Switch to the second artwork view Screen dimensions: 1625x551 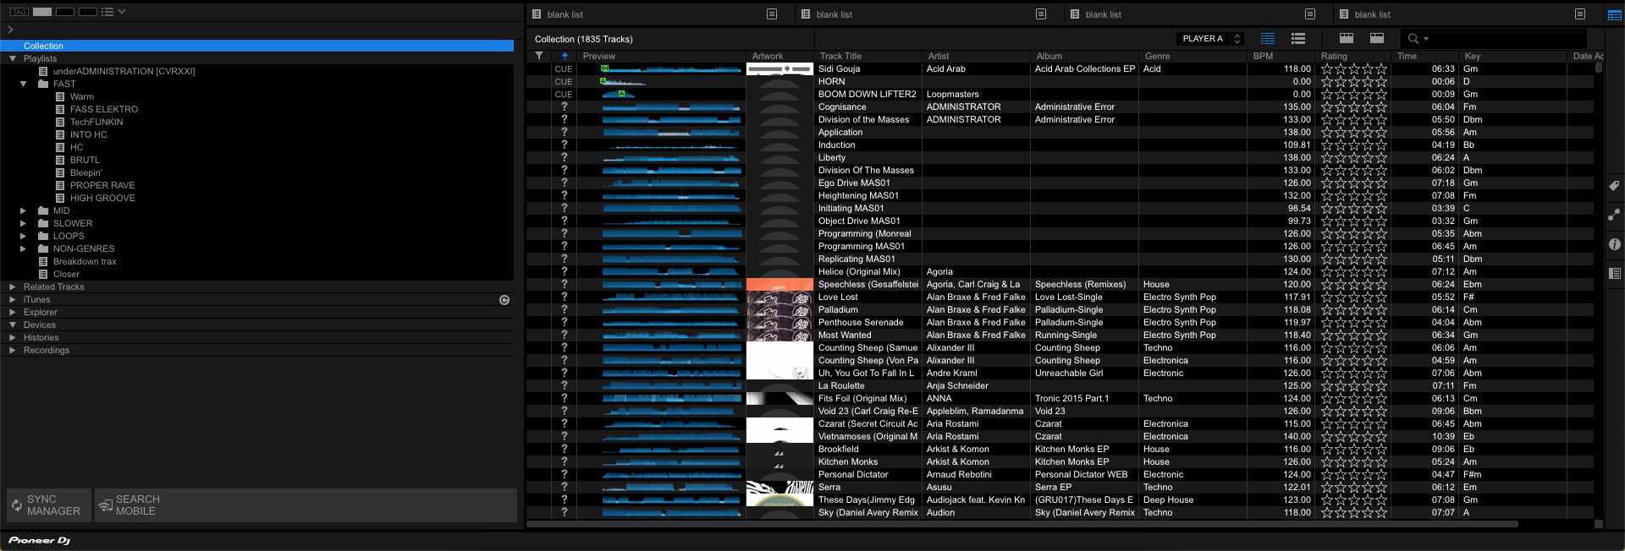point(1377,39)
